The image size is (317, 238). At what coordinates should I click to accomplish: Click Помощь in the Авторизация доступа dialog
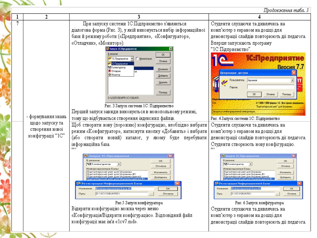(286, 94)
